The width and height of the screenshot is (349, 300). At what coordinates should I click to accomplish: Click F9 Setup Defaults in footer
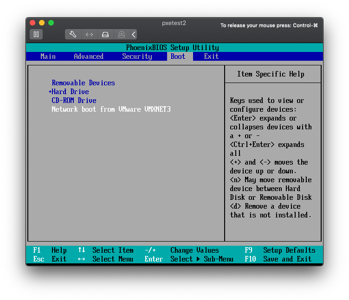click(x=280, y=250)
